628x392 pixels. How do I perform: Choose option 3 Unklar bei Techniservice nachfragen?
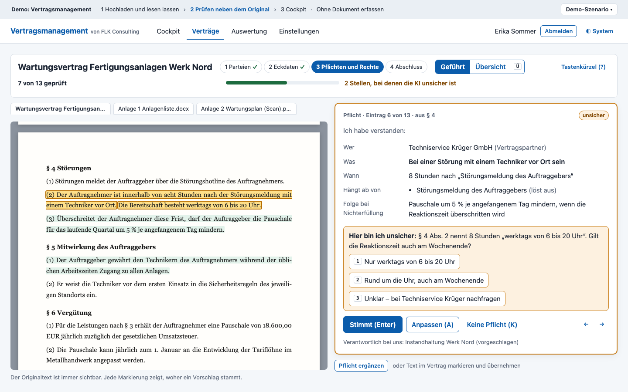pyautogui.click(x=427, y=299)
